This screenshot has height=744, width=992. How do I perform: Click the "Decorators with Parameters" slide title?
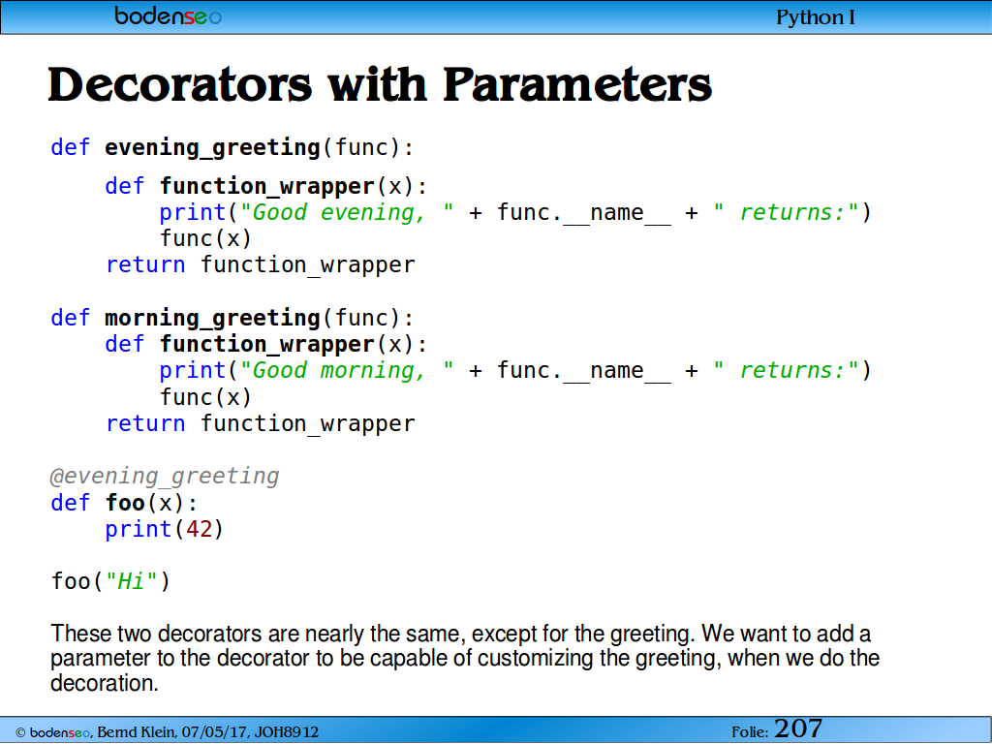pos(380,85)
